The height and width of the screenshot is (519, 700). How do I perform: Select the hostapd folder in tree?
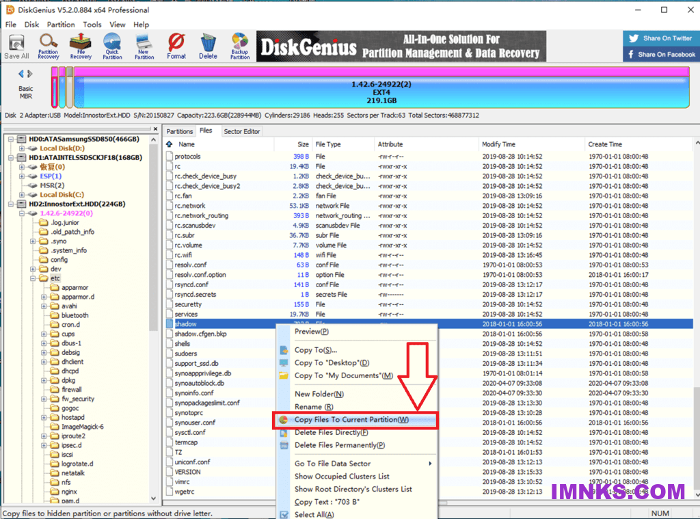coord(72,418)
